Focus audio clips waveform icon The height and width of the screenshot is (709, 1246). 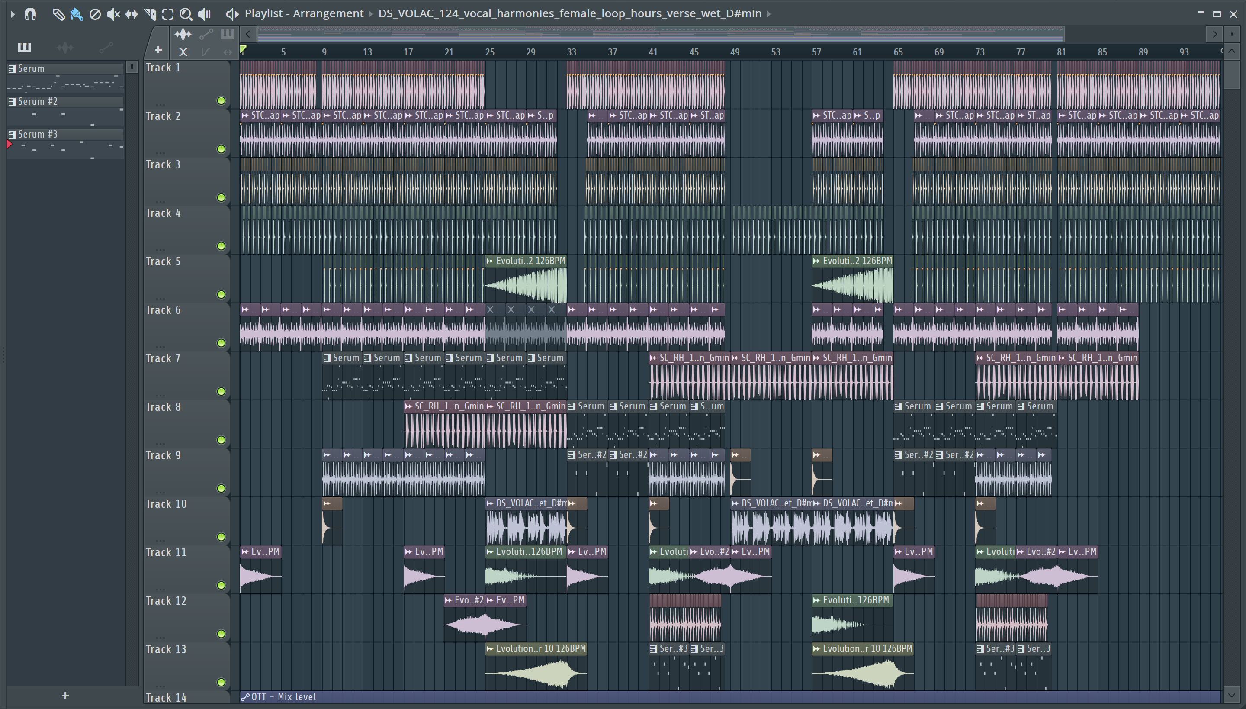pyautogui.click(x=183, y=34)
